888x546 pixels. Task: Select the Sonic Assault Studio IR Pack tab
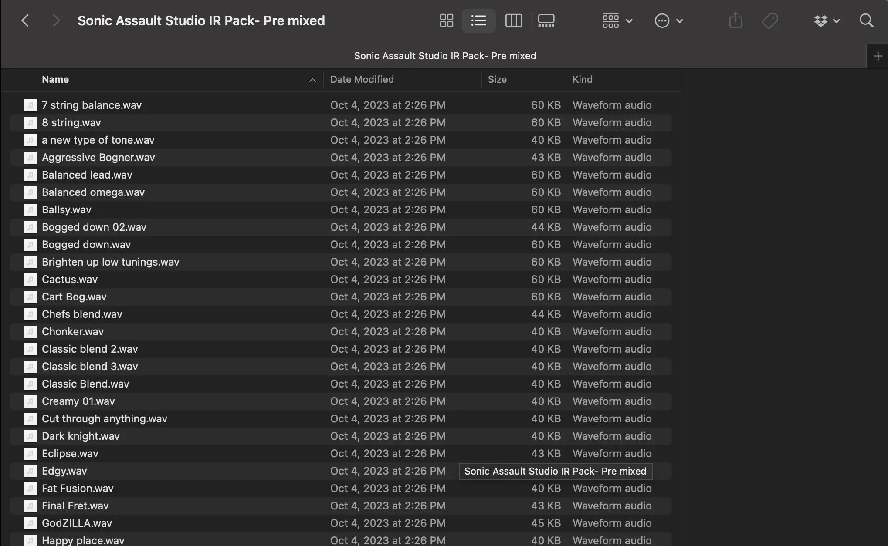tap(444, 56)
